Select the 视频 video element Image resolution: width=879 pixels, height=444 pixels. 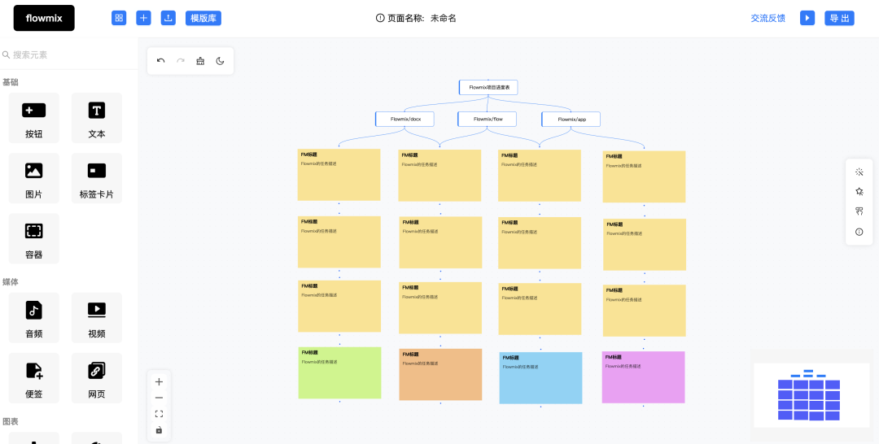coord(96,317)
